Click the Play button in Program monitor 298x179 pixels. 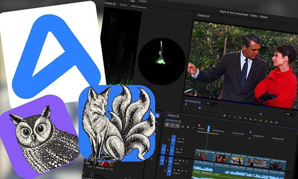(x=250, y=119)
